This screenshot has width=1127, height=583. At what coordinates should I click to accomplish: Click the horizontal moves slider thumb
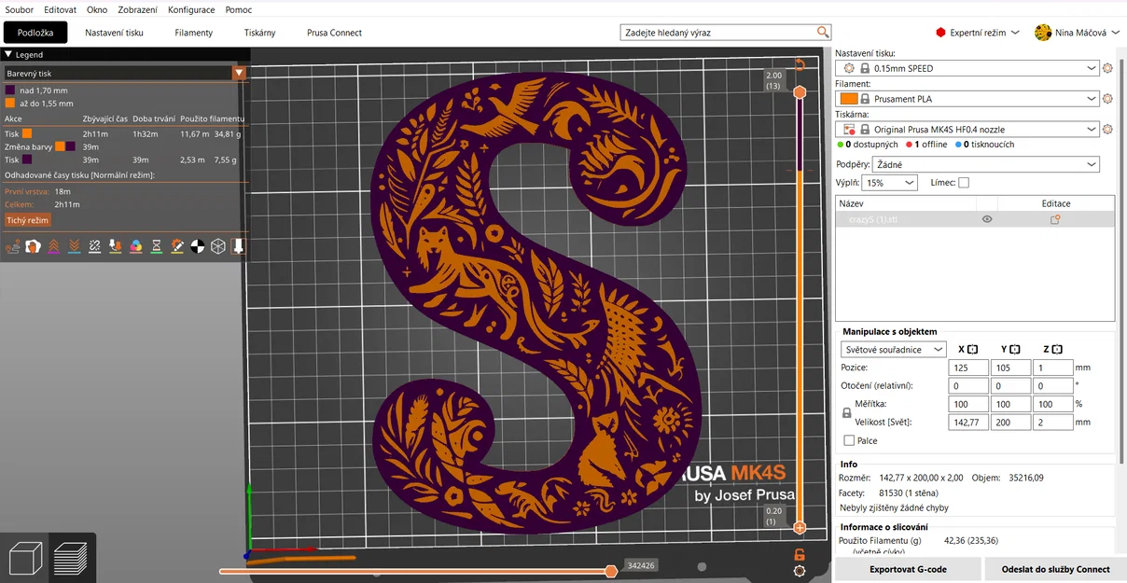point(611,571)
